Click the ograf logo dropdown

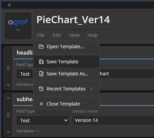(18, 26)
